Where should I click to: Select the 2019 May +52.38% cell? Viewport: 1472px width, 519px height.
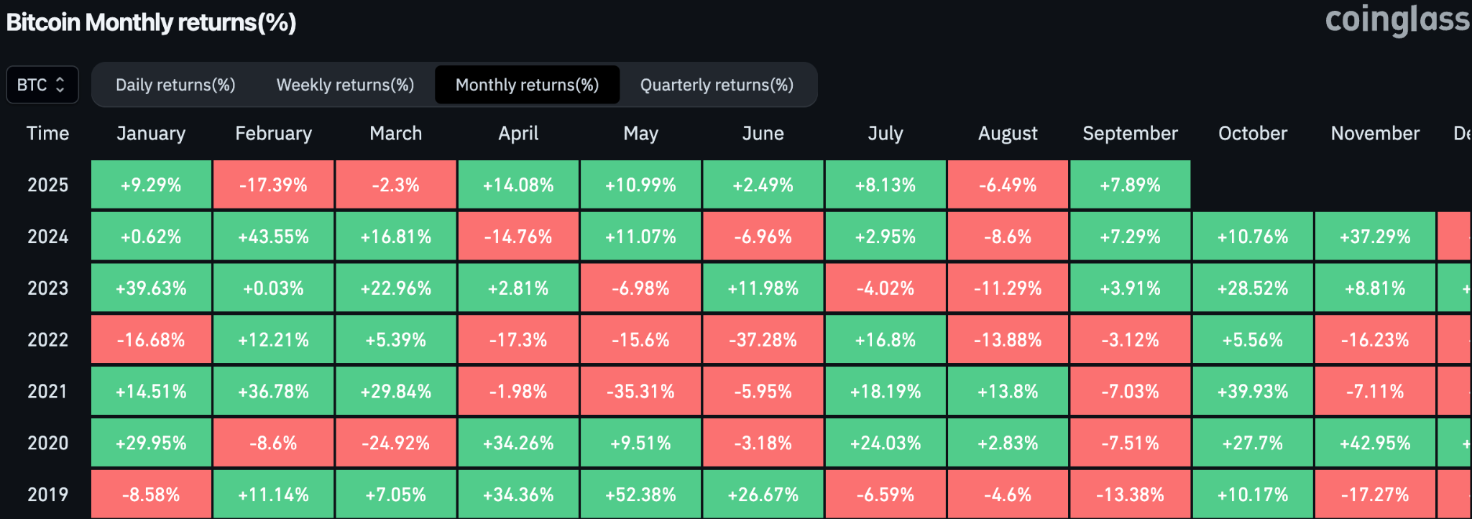tap(640, 495)
